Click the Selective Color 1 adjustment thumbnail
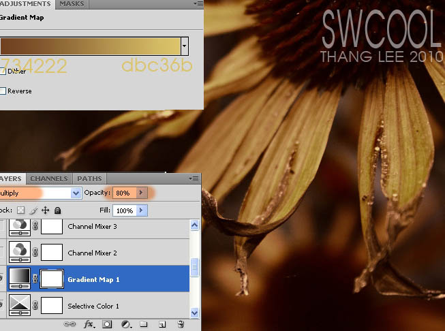 pyautogui.click(x=20, y=305)
